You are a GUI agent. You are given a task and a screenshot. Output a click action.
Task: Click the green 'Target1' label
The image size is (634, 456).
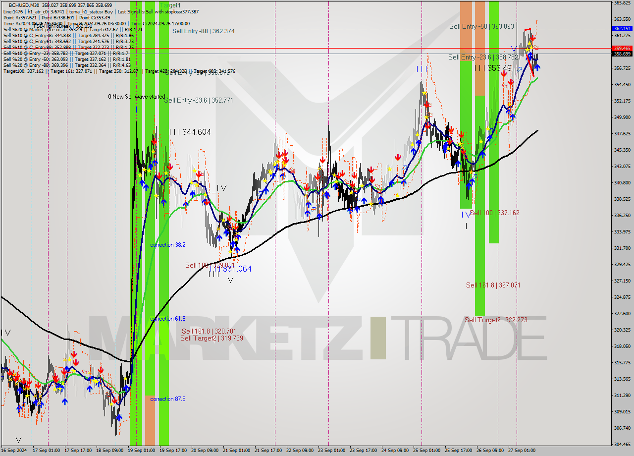click(x=170, y=5)
